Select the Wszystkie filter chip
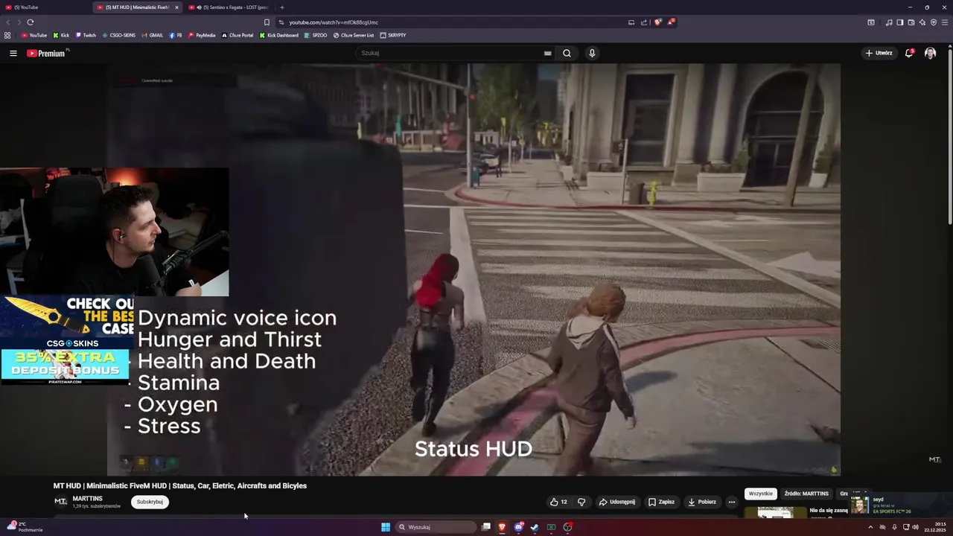Screen dimensions: 953x536 point(761,494)
